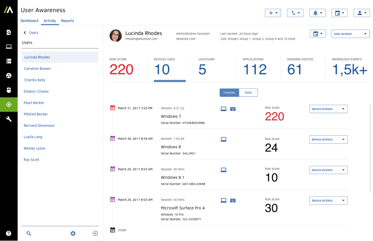Select Cameron Bowen from users list
This screenshot has height=241, width=373.
pyautogui.click(x=37, y=69)
